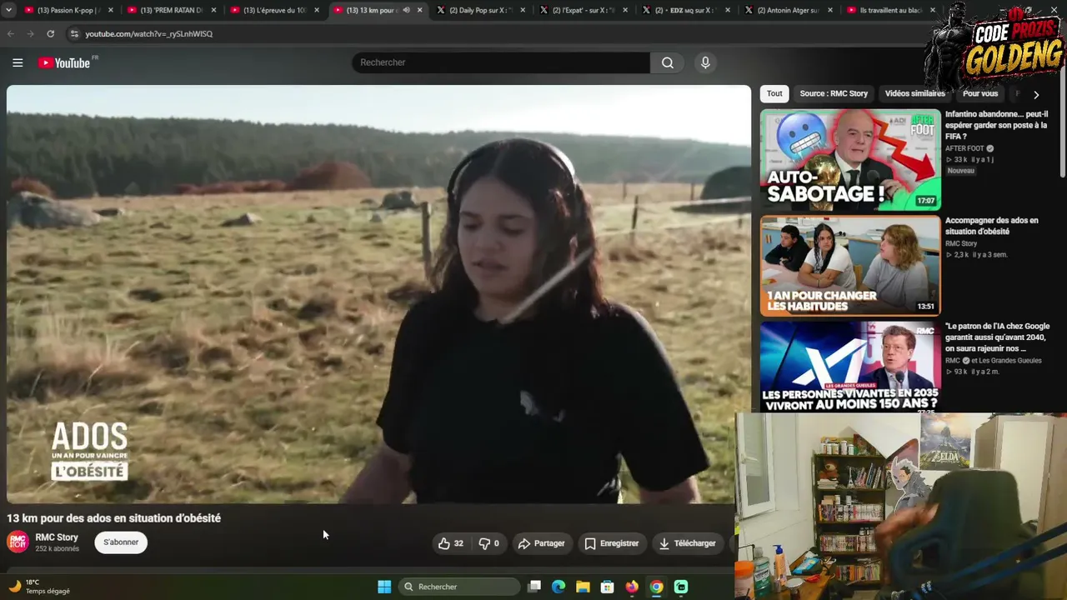Open the Windows Start menu
The height and width of the screenshot is (600, 1067).
(384, 587)
